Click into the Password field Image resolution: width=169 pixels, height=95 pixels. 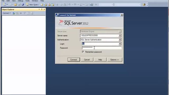tap(102, 48)
